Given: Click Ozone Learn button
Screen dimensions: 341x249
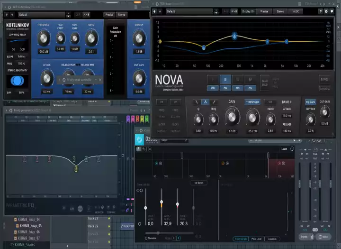Looking at the screenshot, I should click(x=284, y=149).
